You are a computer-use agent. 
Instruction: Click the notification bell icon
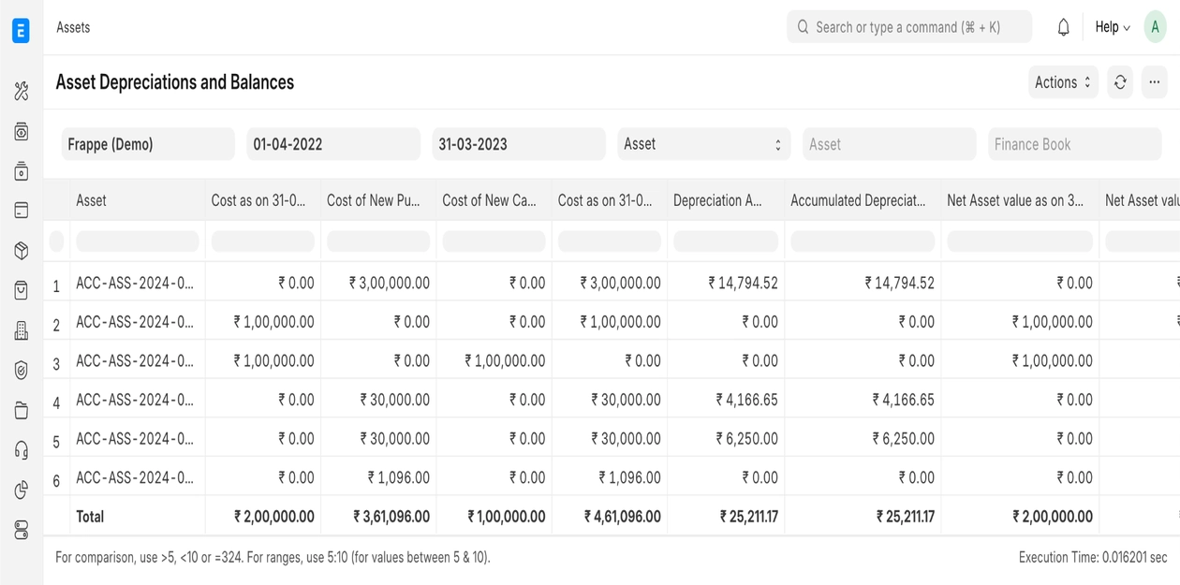(x=1063, y=27)
